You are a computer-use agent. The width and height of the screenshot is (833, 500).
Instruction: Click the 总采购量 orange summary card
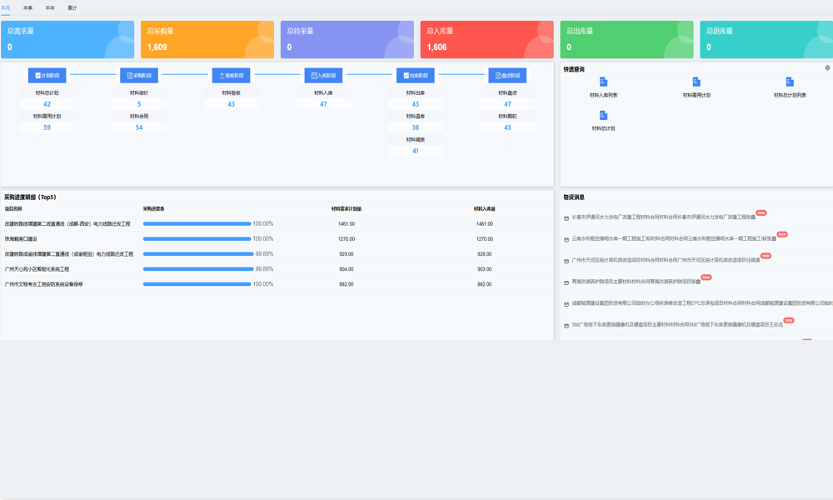point(207,40)
